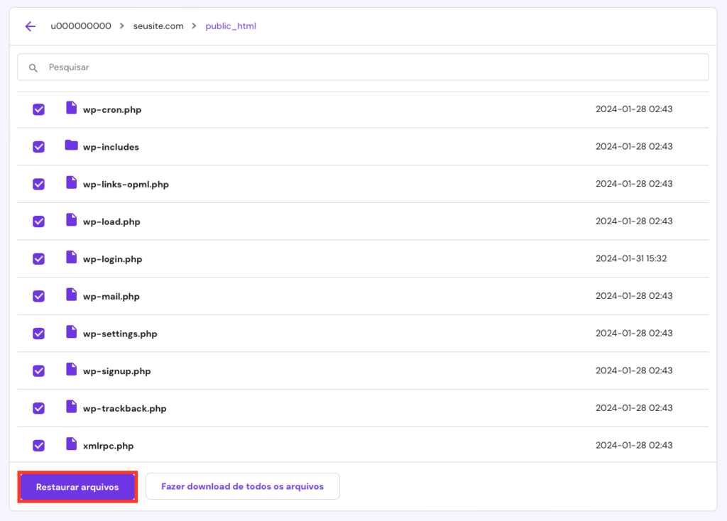Screen dimensions: 727x521
Task: Click the wp-settings.php file icon
Action: [x=71, y=333]
